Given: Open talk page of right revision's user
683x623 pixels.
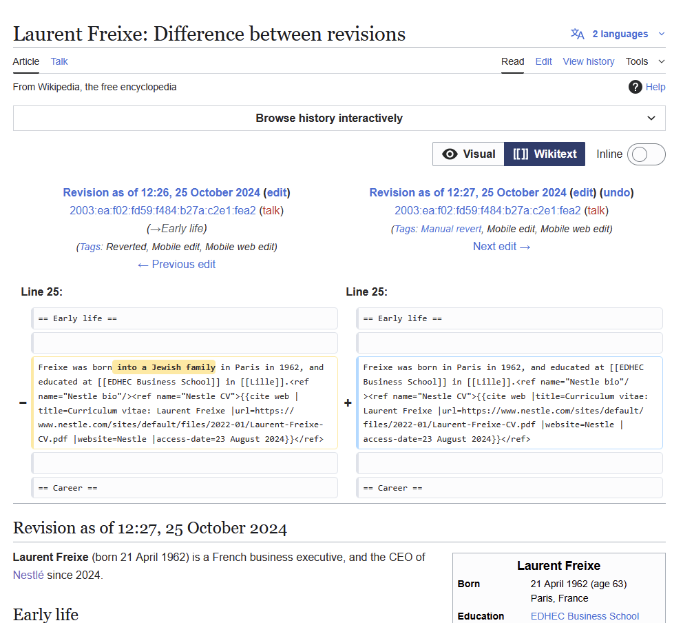Looking at the screenshot, I should (x=596, y=211).
